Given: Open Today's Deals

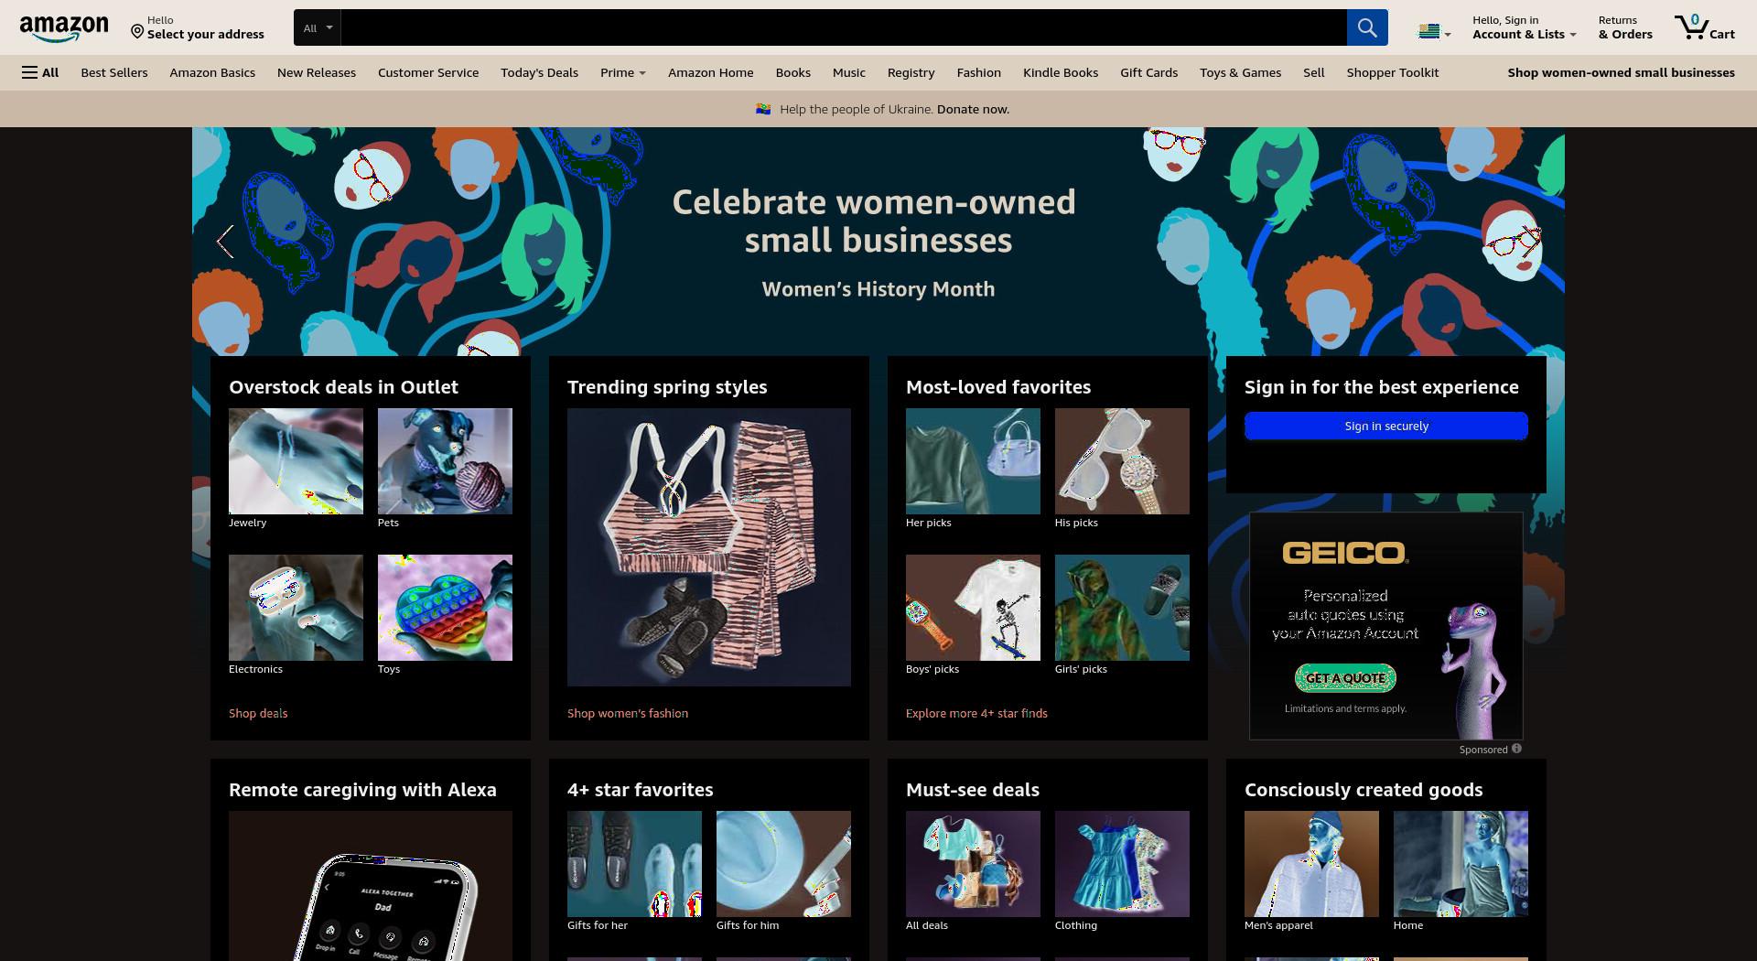Looking at the screenshot, I should coord(539,72).
